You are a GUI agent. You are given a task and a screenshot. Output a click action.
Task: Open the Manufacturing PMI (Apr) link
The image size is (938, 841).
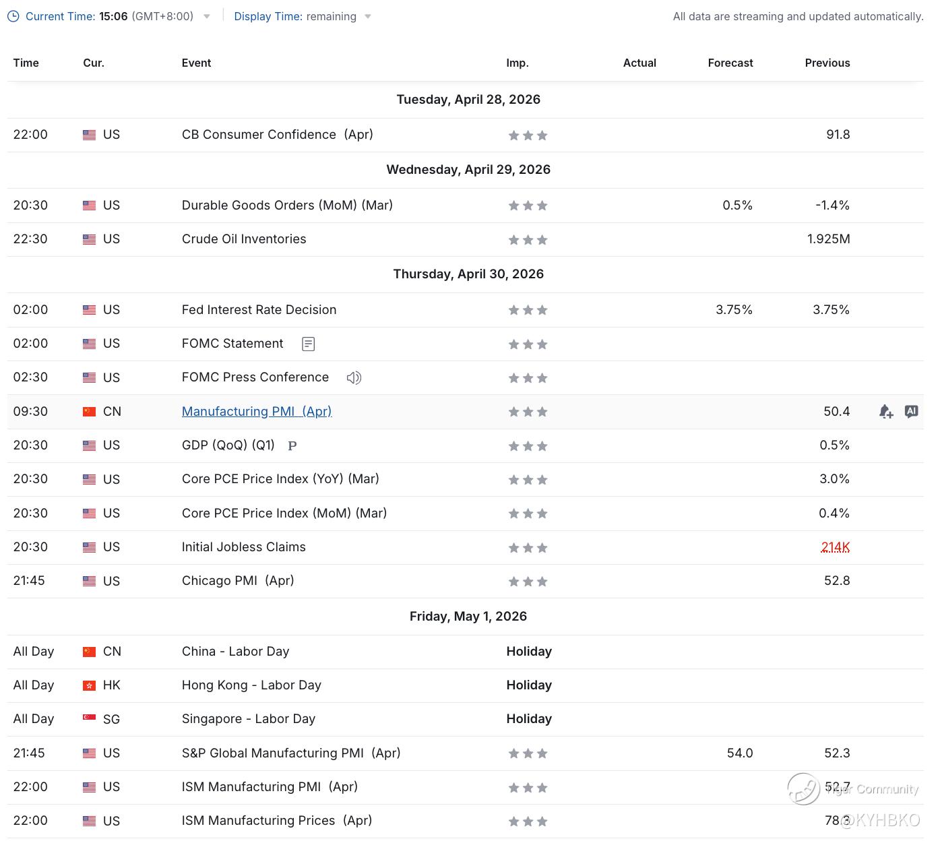pos(256,412)
